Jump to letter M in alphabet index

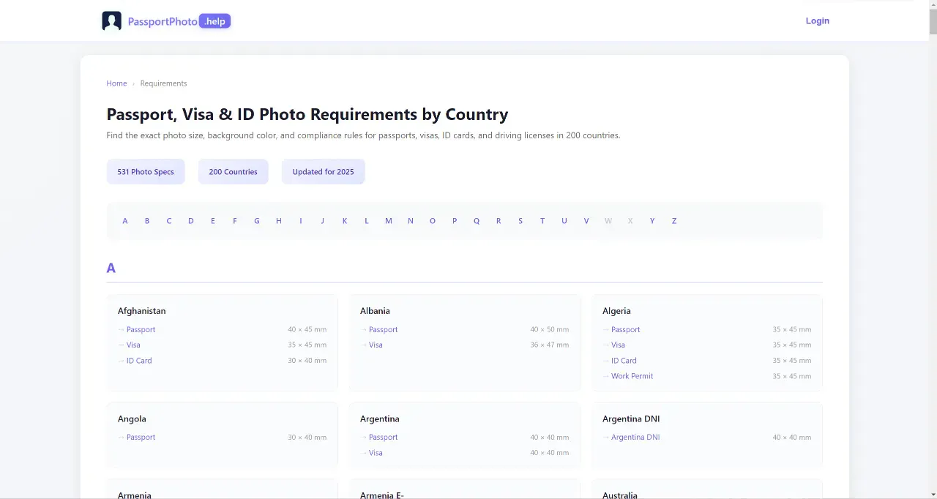(x=389, y=221)
